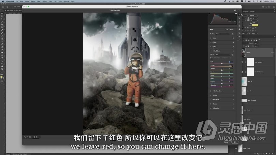The image size is (276, 155).
Task: Select the Clone Stamp tool
Action: [2, 38]
